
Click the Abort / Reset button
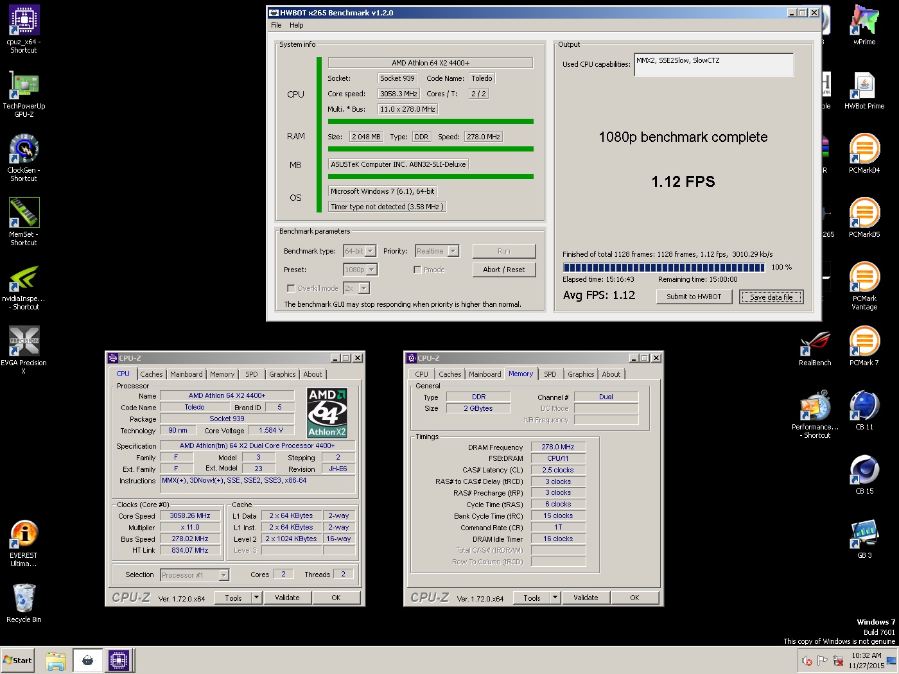coord(504,270)
